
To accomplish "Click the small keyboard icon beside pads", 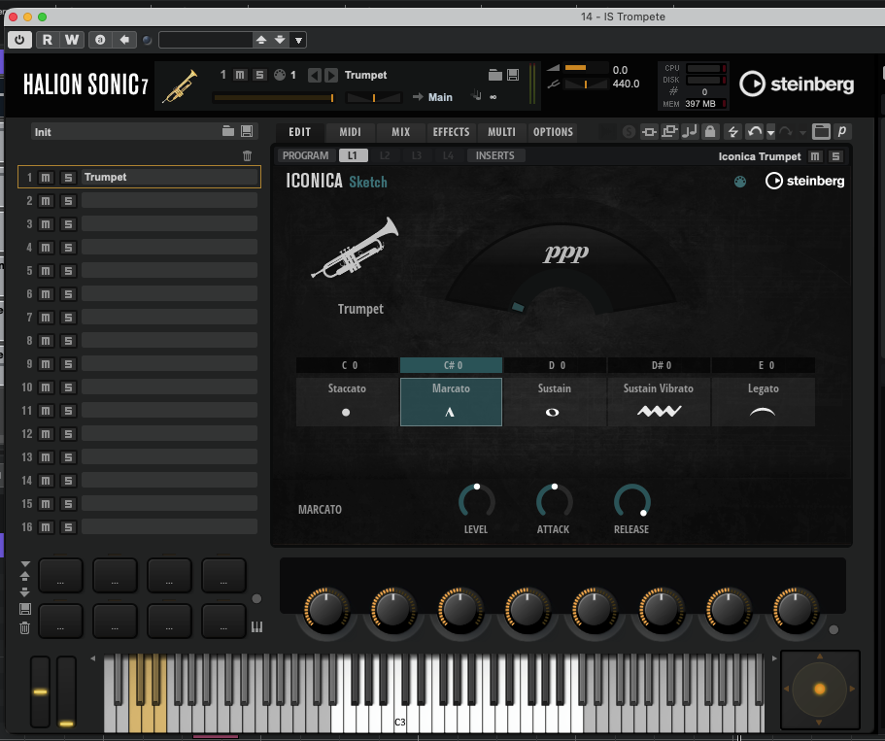I will (256, 626).
